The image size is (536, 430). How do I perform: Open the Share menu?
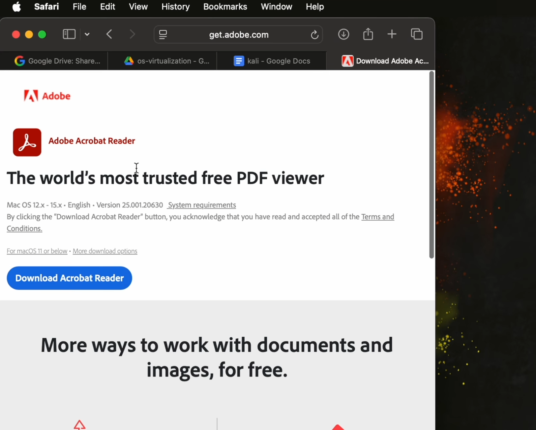pyautogui.click(x=368, y=34)
